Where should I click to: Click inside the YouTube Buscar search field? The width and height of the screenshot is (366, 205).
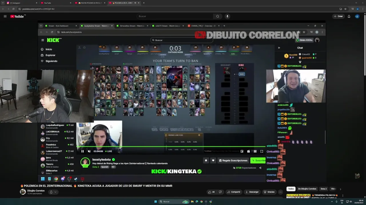pyautogui.click(x=175, y=16)
